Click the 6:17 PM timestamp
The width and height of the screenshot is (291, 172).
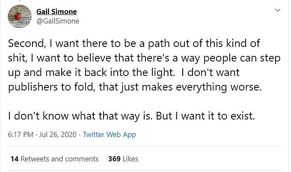point(20,134)
